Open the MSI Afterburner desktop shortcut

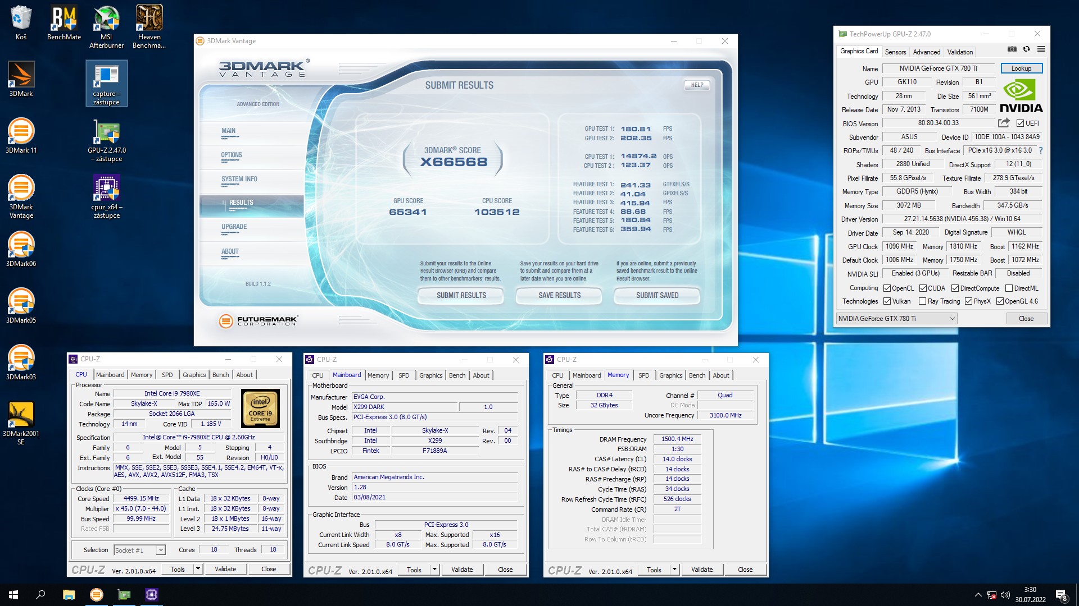coord(106,27)
